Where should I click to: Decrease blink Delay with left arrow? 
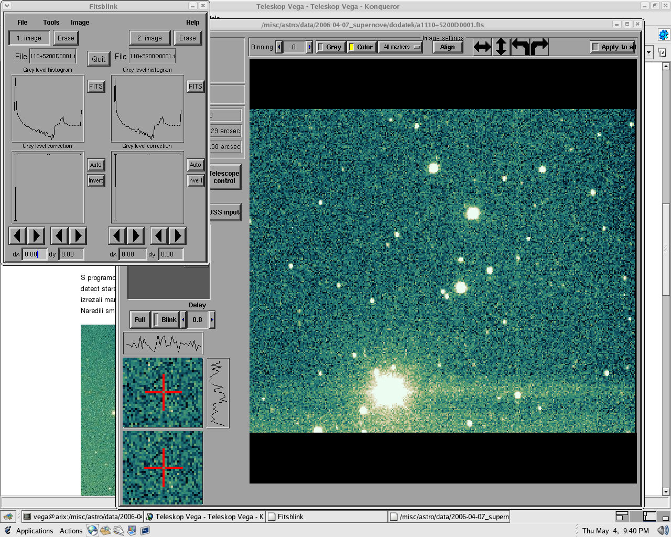(183, 319)
